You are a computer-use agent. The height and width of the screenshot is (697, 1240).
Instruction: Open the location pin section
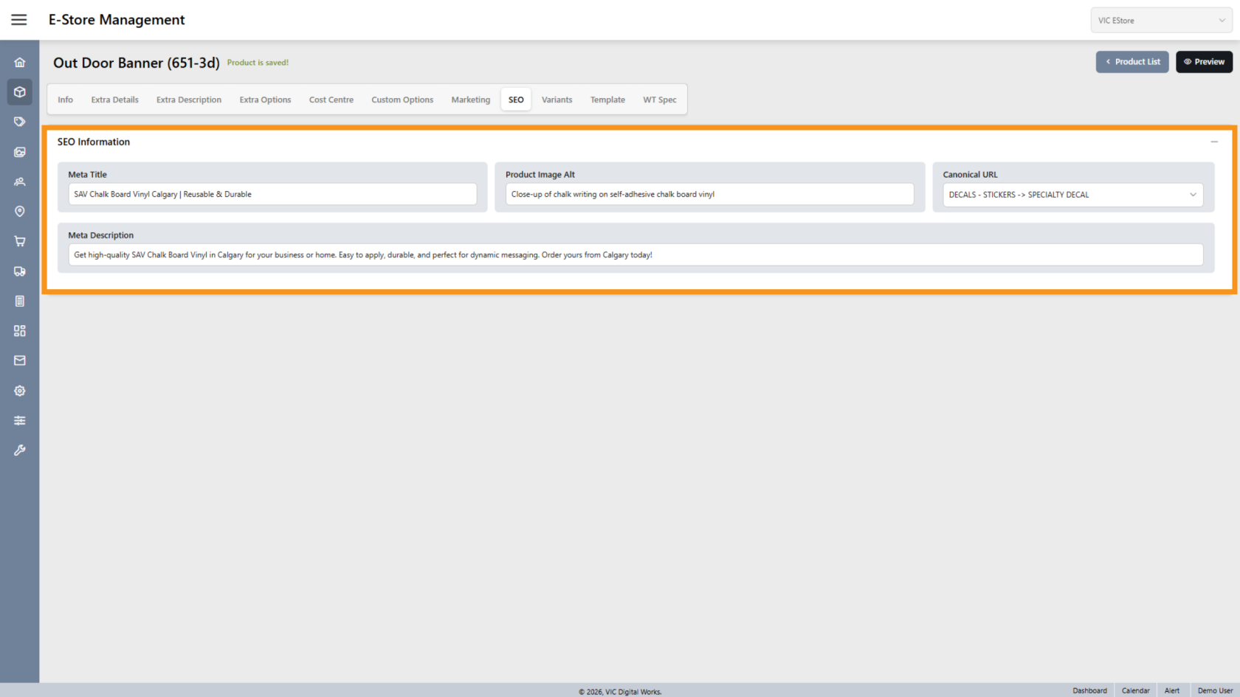(x=20, y=212)
